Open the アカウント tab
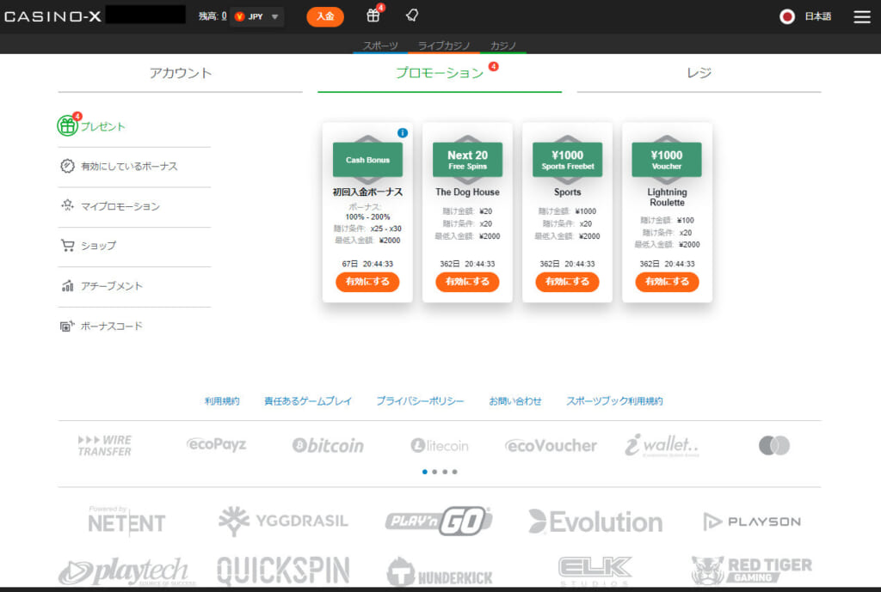 (x=181, y=73)
